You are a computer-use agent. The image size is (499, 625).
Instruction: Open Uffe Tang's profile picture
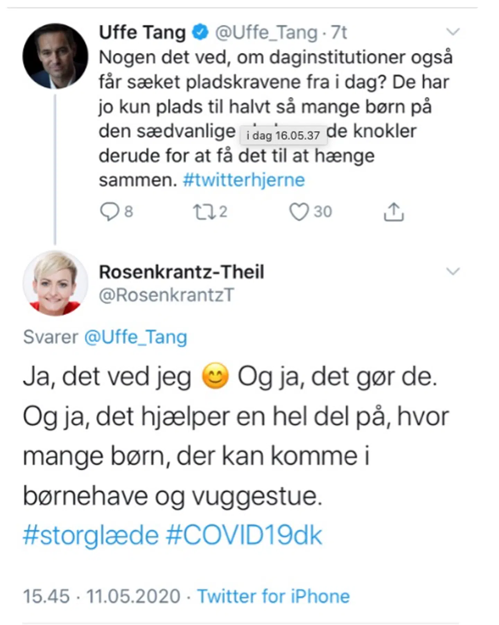[55, 56]
